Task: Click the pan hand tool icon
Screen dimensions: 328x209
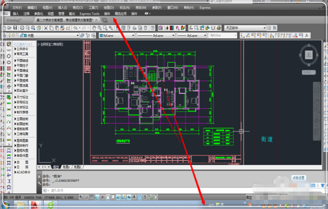Action: [x=94, y=28]
